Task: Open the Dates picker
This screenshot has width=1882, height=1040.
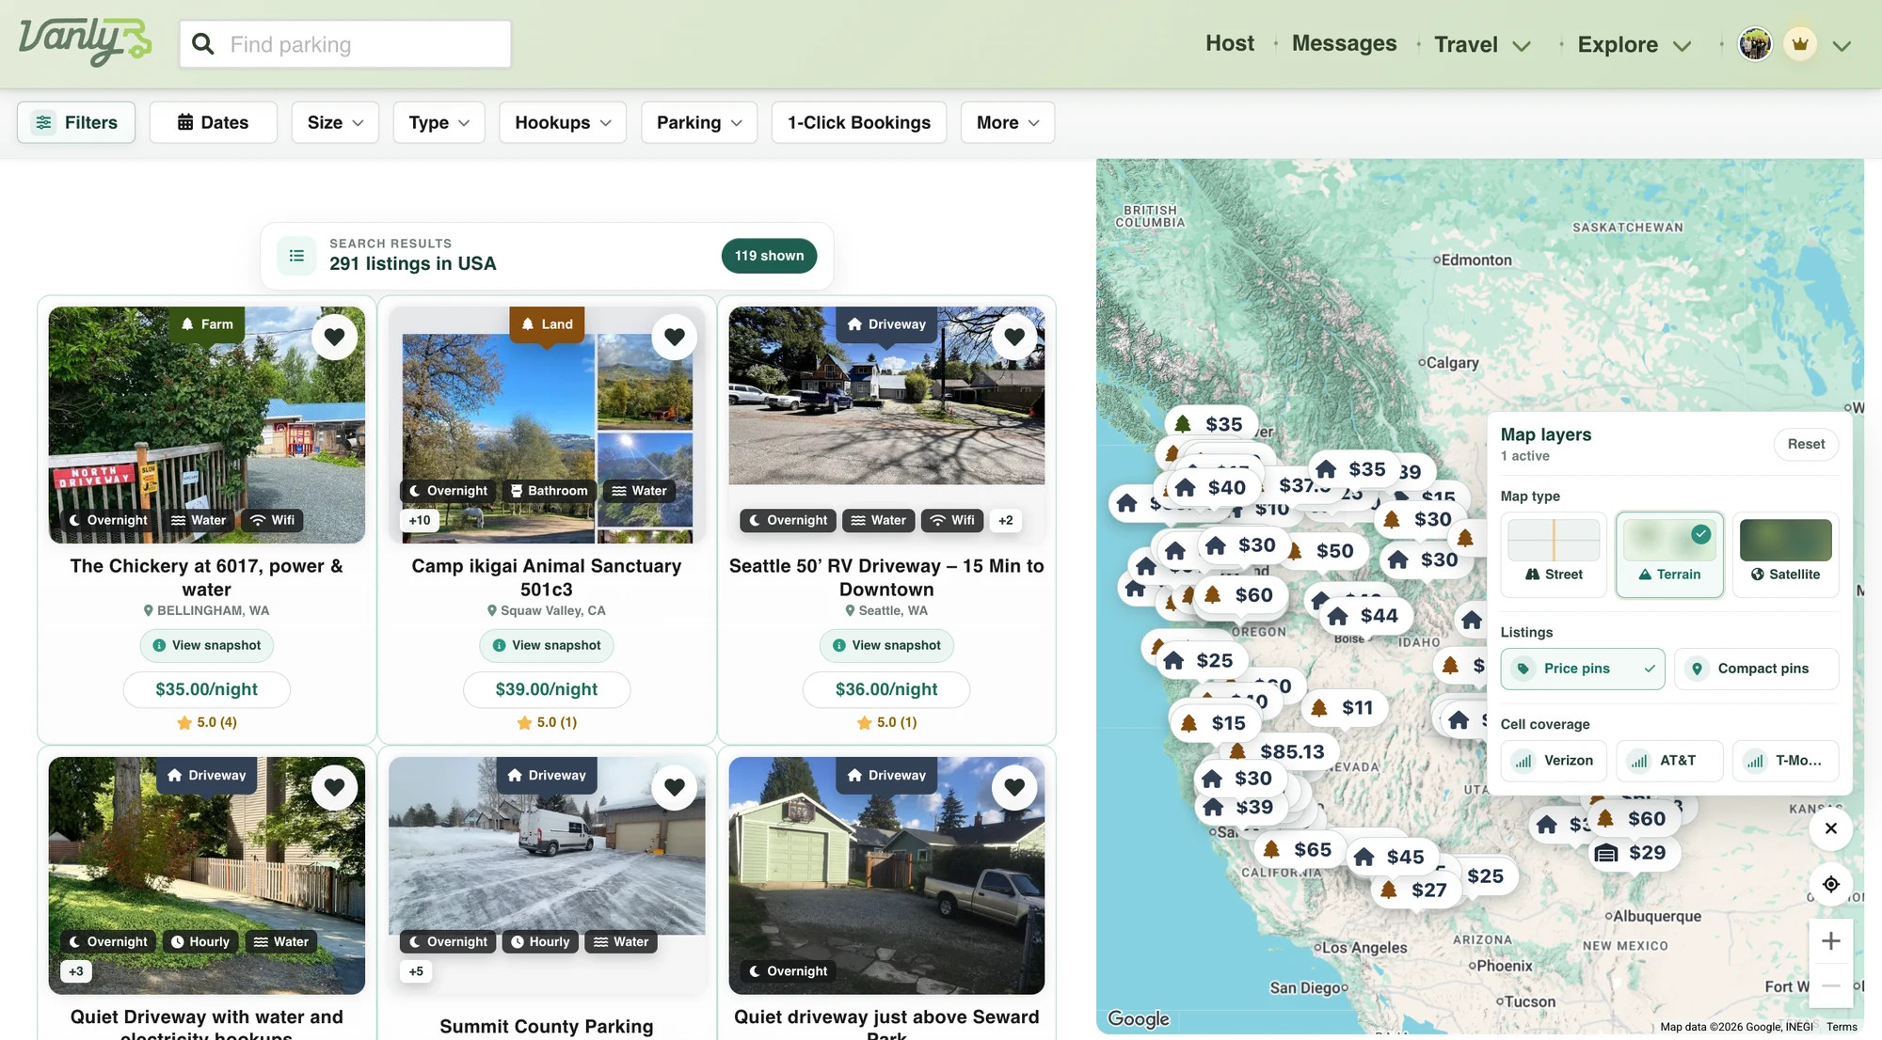Action: [x=214, y=122]
